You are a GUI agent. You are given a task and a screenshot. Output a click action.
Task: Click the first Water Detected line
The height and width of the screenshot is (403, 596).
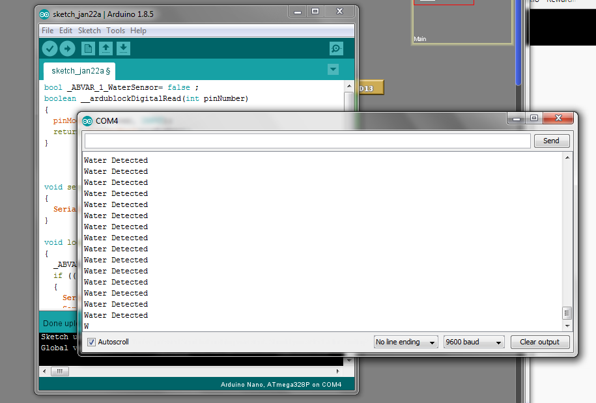[116, 160]
